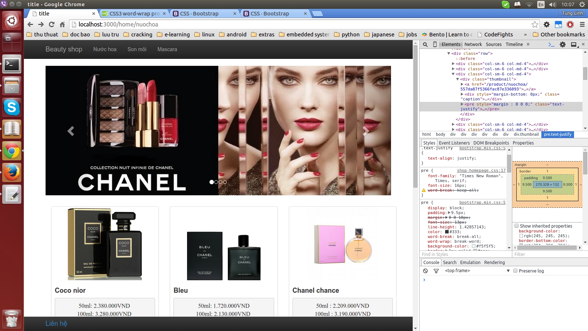
Task: Show hidden bookmarks with the chevron
Action: [525, 35]
